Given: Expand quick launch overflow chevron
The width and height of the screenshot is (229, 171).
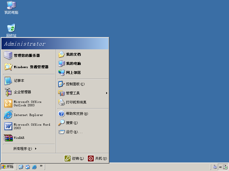Looking at the screenshot, I should click(41, 166).
